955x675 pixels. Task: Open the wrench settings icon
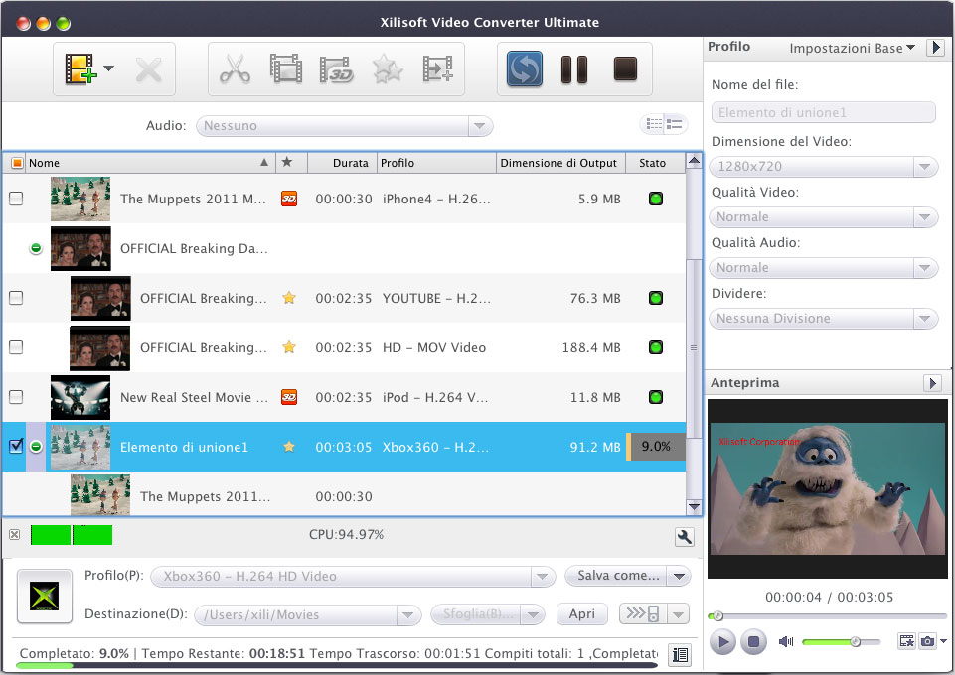point(685,536)
